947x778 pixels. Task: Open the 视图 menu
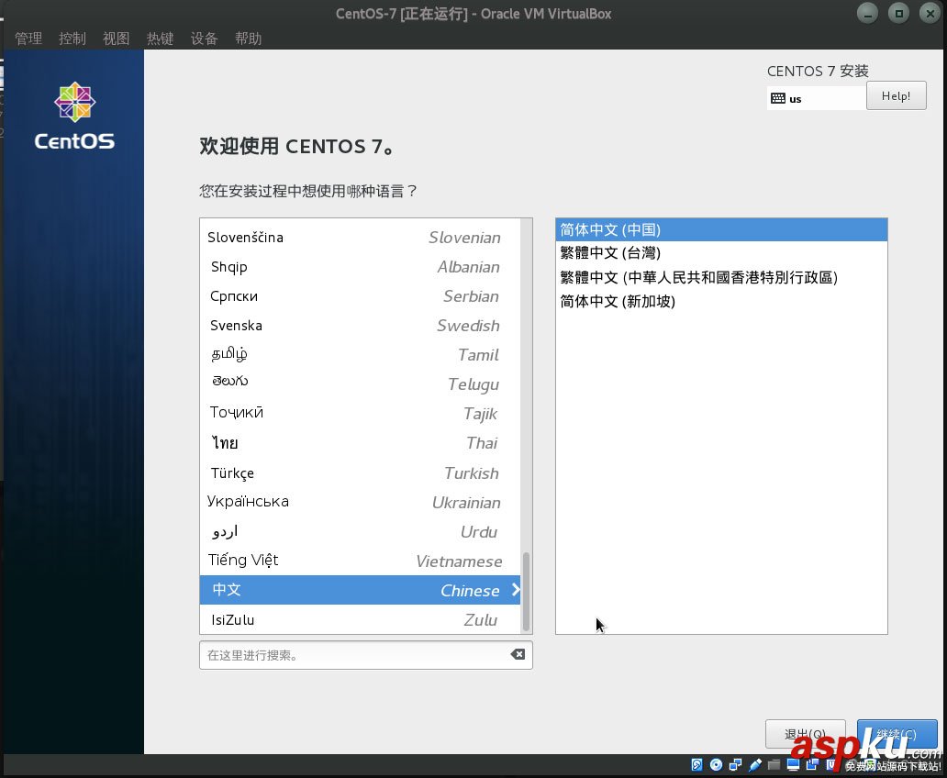(x=116, y=39)
